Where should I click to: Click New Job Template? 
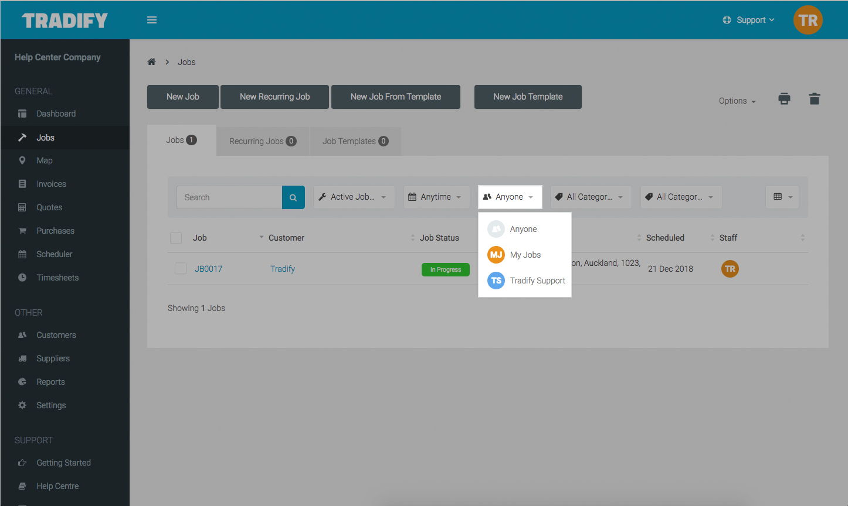[x=528, y=97]
